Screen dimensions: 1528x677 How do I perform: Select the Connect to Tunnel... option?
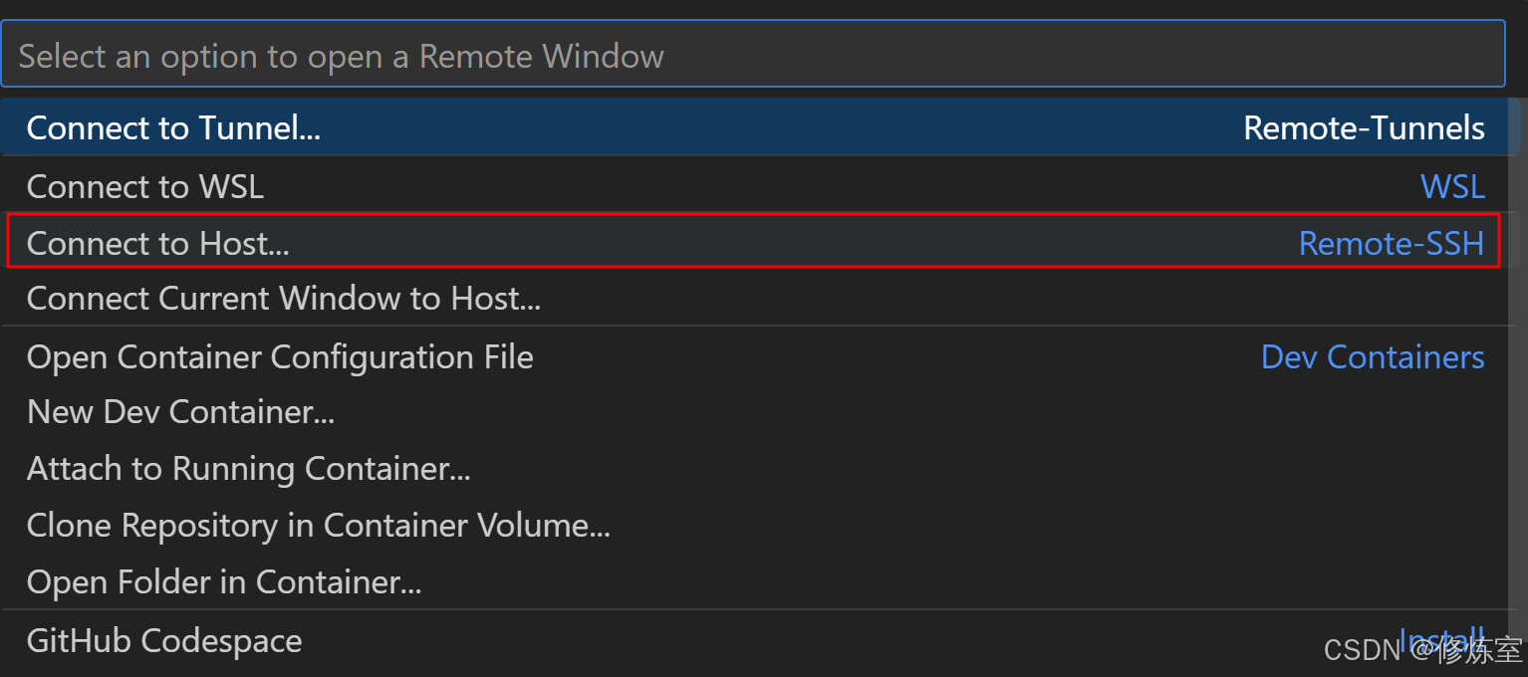(x=173, y=128)
